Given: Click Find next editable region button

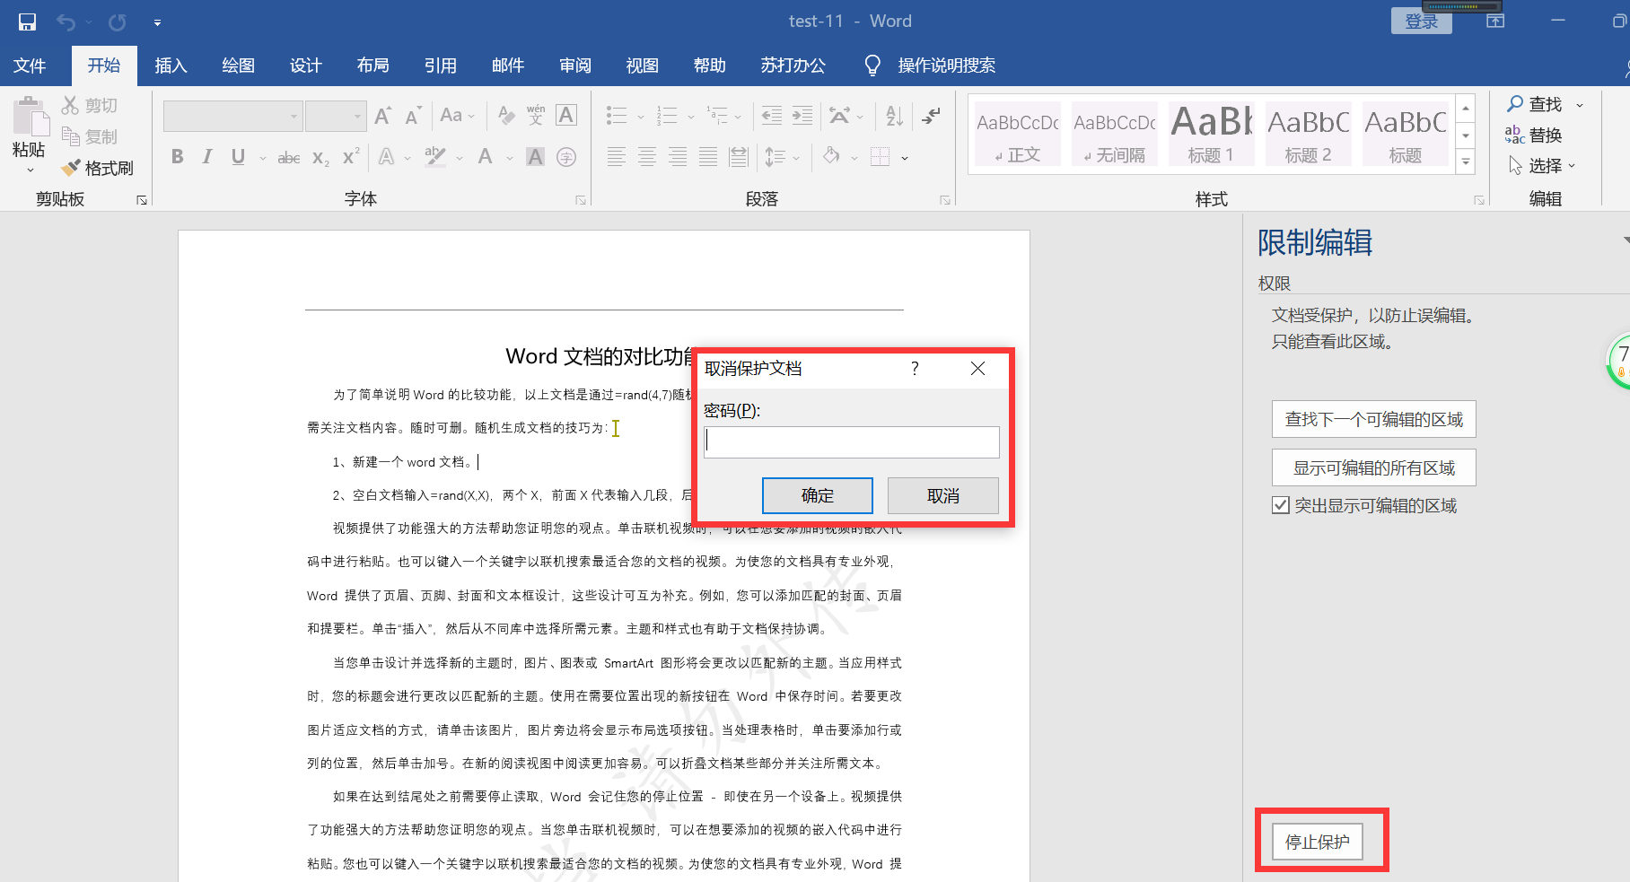Looking at the screenshot, I should tap(1373, 419).
